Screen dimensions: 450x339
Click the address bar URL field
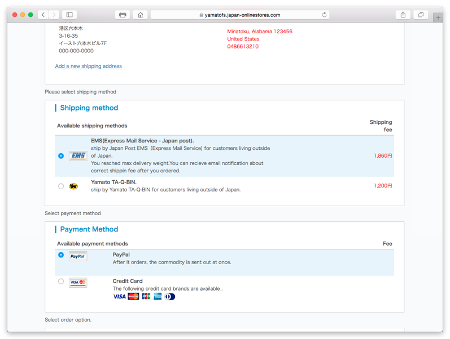[x=240, y=15]
